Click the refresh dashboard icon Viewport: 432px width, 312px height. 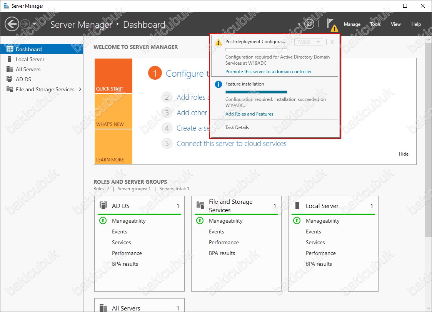point(309,24)
